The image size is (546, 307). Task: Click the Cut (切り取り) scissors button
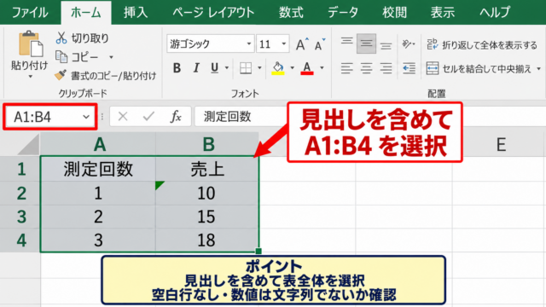coord(82,38)
